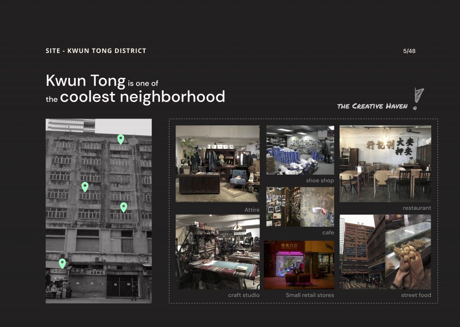Click the green pin on the middle-right of the building
The width and height of the screenshot is (460, 327).
[x=124, y=207]
